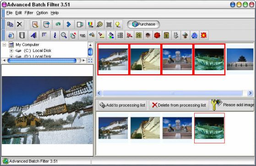Image resolution: width=256 pixels, height=166 pixels.
Task: Click the red explosion filter icon
Action: tap(204, 35)
